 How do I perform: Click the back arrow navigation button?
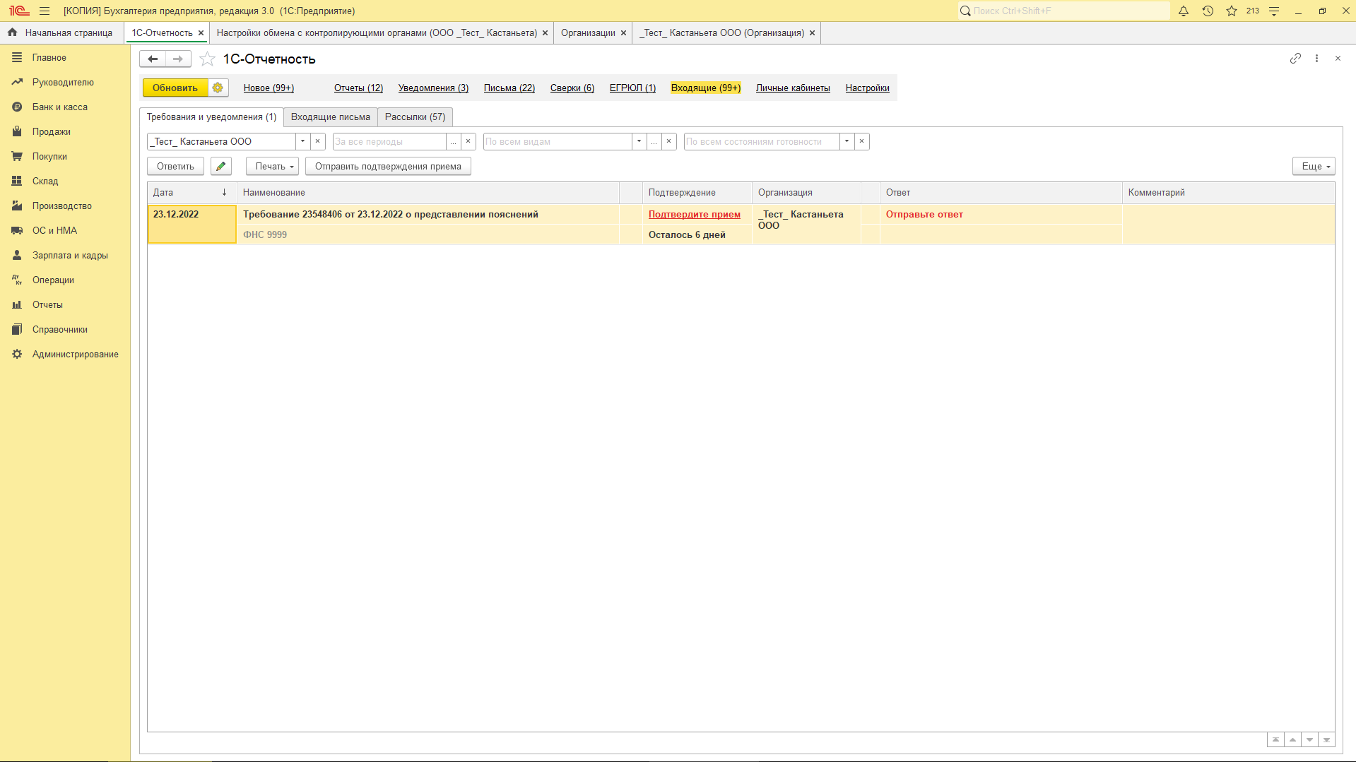153,59
